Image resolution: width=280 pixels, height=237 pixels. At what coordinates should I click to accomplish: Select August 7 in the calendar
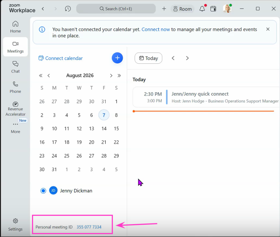click(x=104, y=115)
